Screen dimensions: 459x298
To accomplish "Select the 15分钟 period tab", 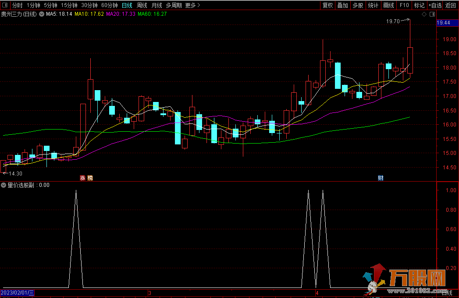I will click(69, 5).
